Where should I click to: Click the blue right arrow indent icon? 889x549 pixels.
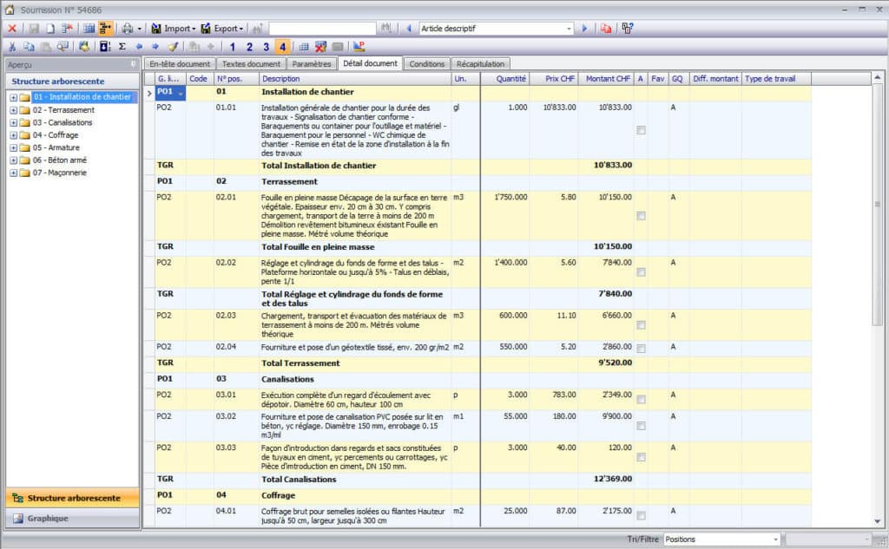pos(155,47)
